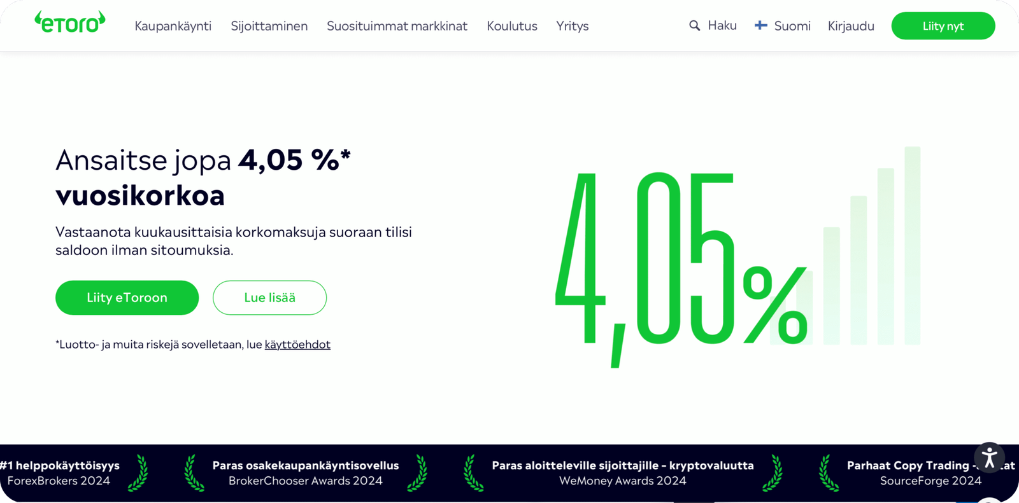Click the Finnish flag icon
The height and width of the screenshot is (503, 1019).
tap(760, 25)
